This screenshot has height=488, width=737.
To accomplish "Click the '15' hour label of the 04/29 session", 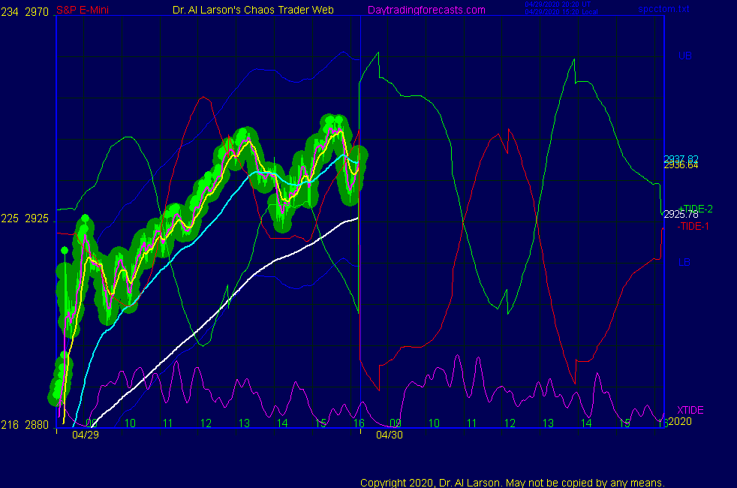I will (320, 423).
